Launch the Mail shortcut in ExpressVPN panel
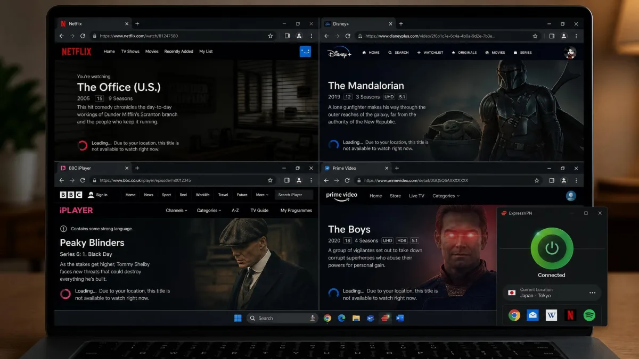Image resolution: width=639 pixels, height=359 pixels. click(533, 315)
